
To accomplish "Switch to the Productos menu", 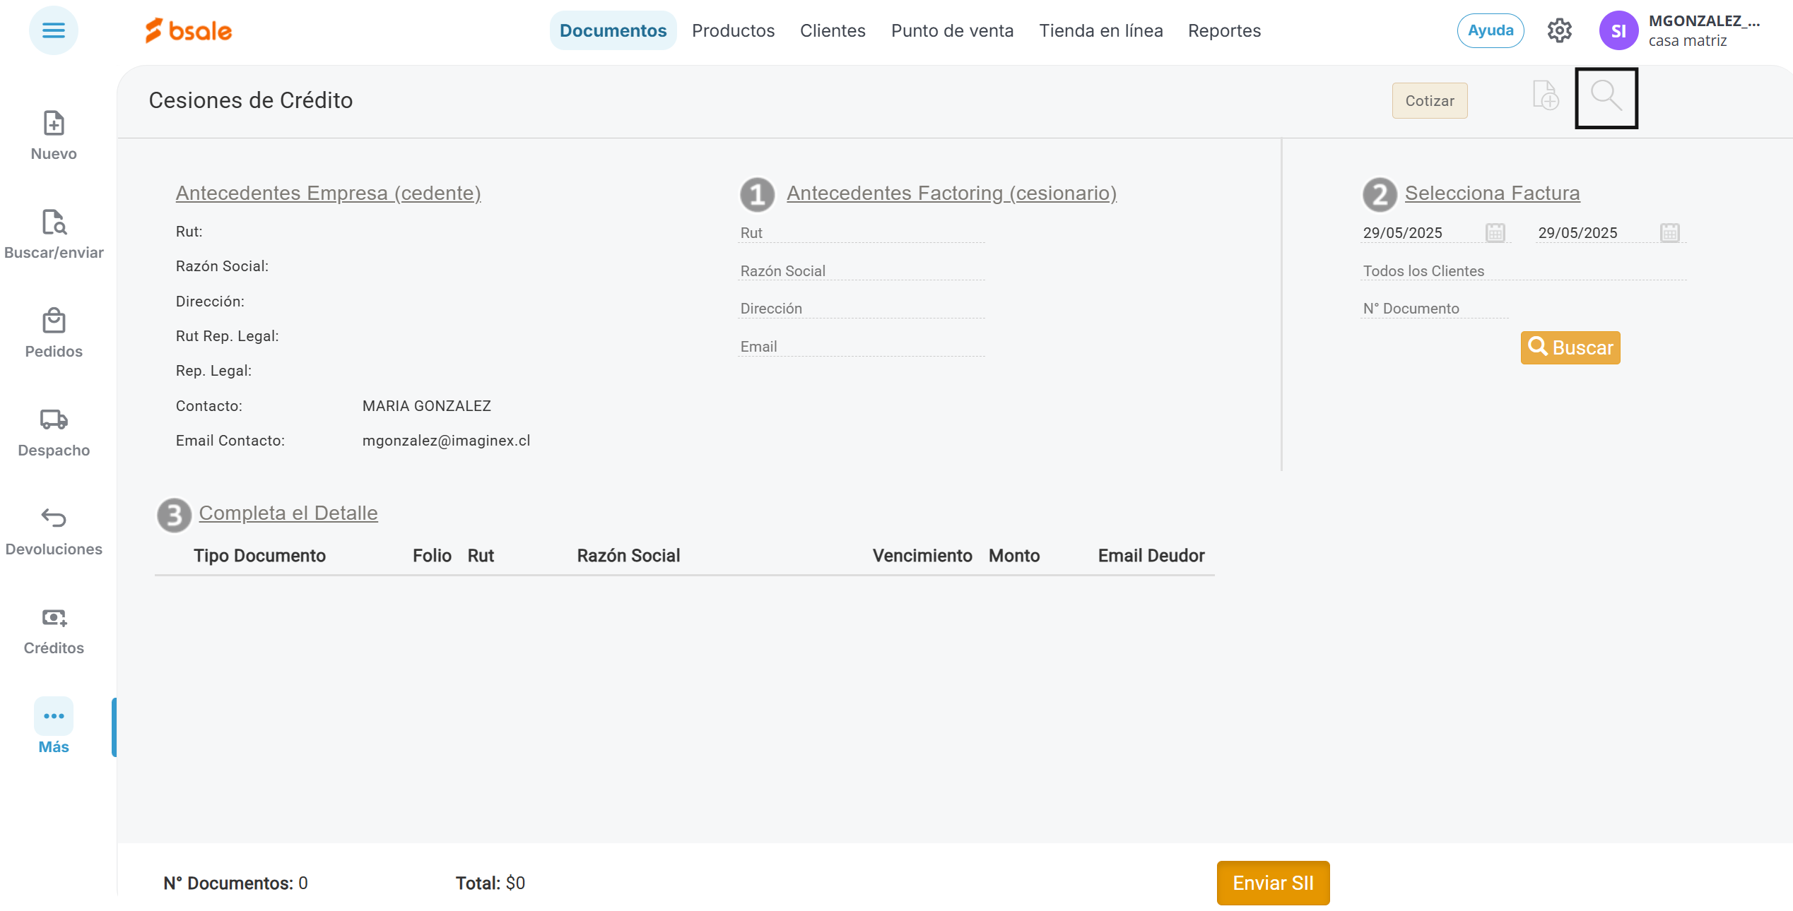I will coord(733,30).
